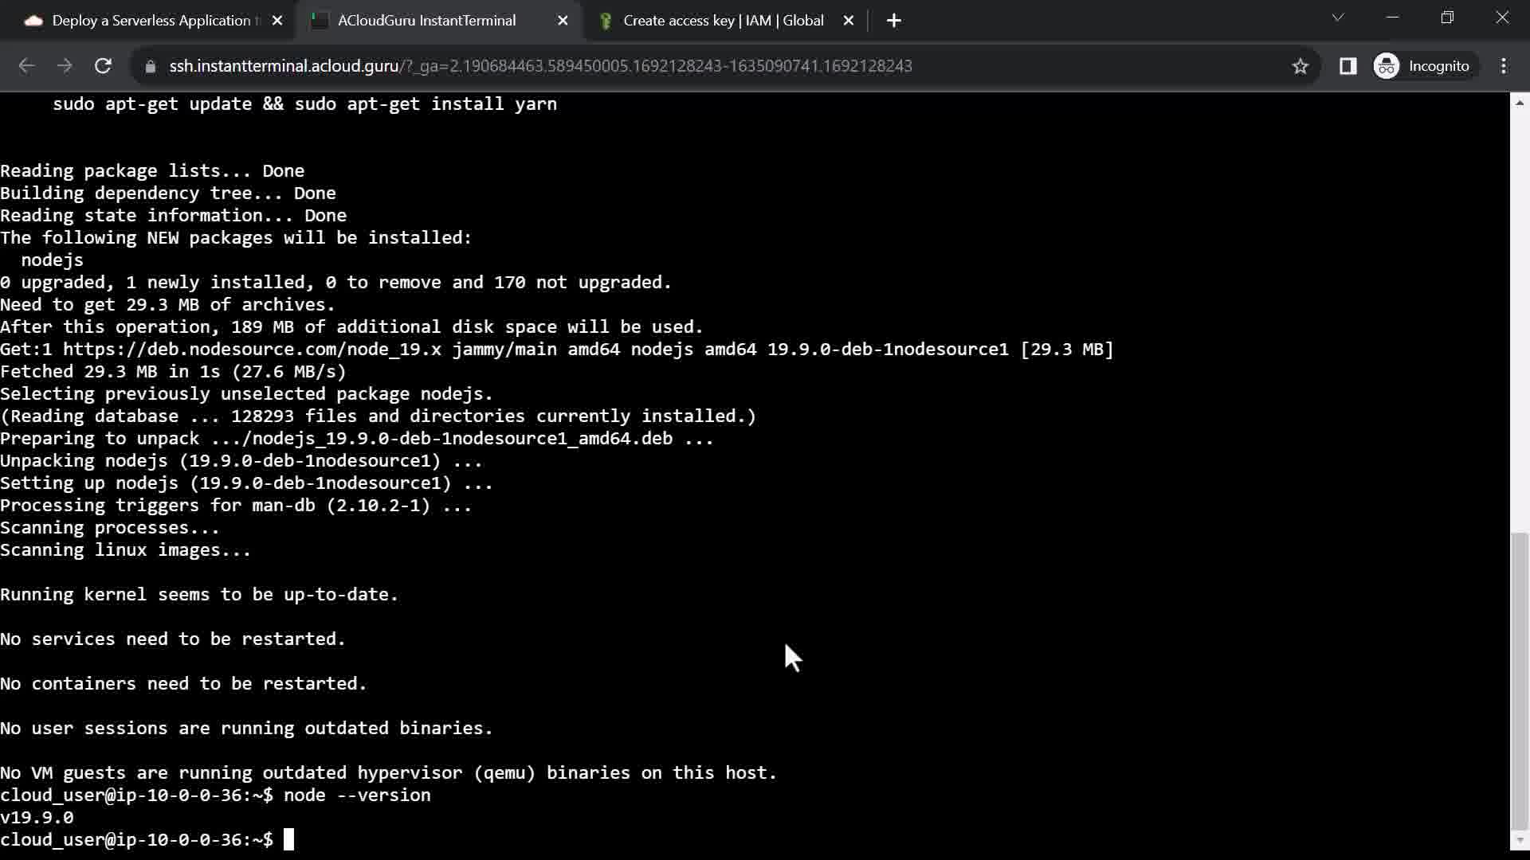Select the ACloudGuru InstantTerminal tab
The height and width of the screenshot is (860, 1530).
[x=426, y=21]
